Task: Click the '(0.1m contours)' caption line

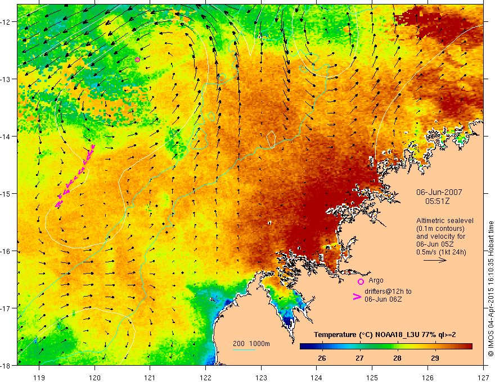Action: 440,229
